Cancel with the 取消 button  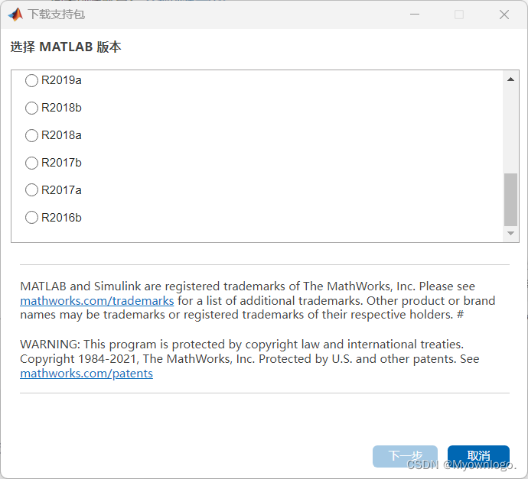[478, 456]
